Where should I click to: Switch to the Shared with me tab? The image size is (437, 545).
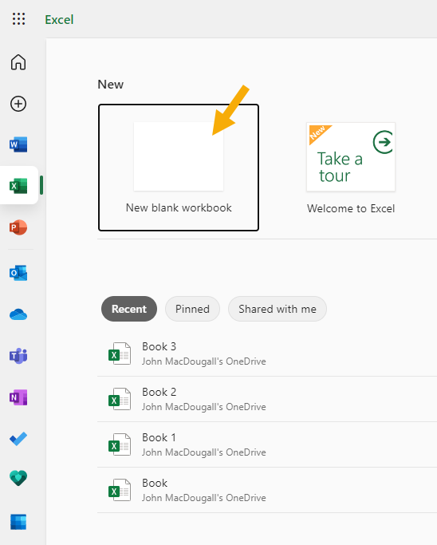click(278, 309)
